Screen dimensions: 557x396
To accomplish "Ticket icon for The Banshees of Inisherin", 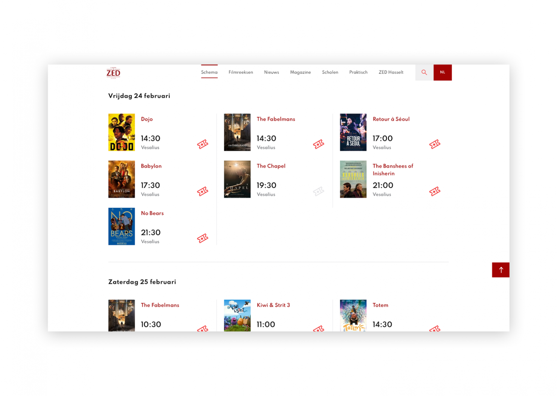I will [x=435, y=191].
